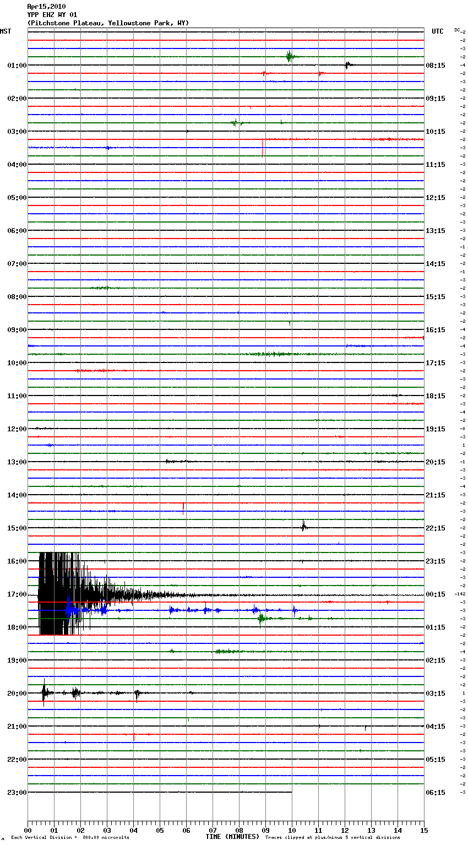Click the 03:15 UTC time label
The image size is (468, 845).
click(x=436, y=694)
